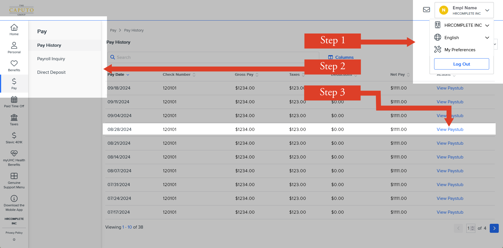Viewport: 503px width, 248px height.
Task: View Paystub for 09/11/2024
Action: coord(450,102)
